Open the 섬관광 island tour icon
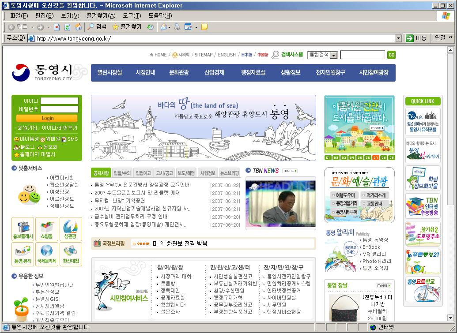 click(x=71, y=229)
